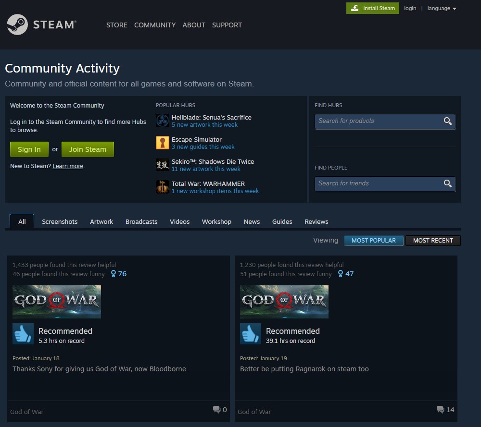This screenshot has width=481, height=427.
Task: Click 'Recommended' on the 5.3 hrs review
Action: (65, 331)
